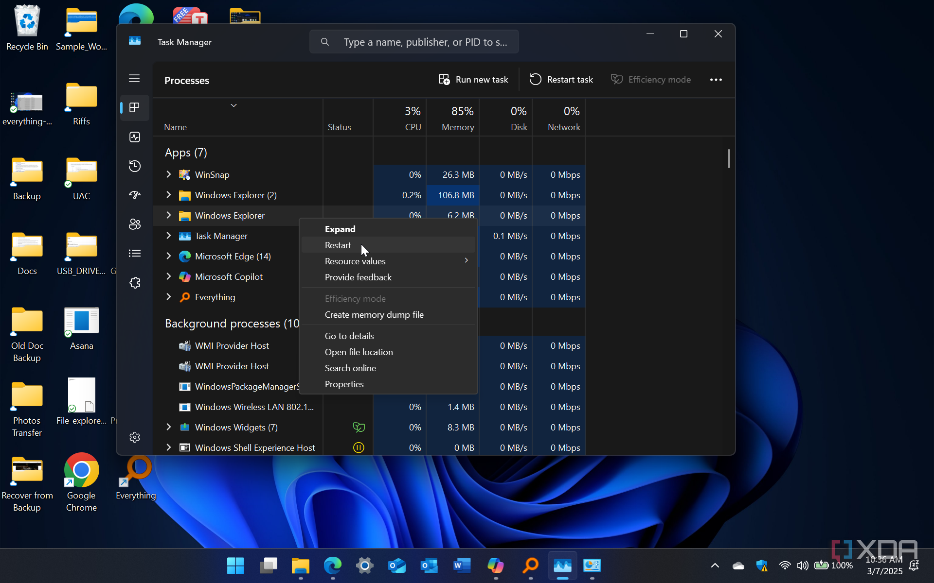The image size is (934, 583).
Task: Click the paused status icon on Windows Shell Experience Host
Action: pos(359,447)
